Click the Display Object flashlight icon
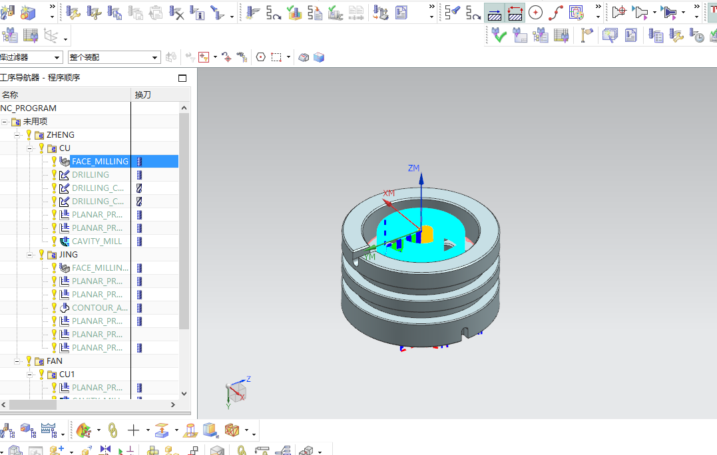 [x=218, y=13]
